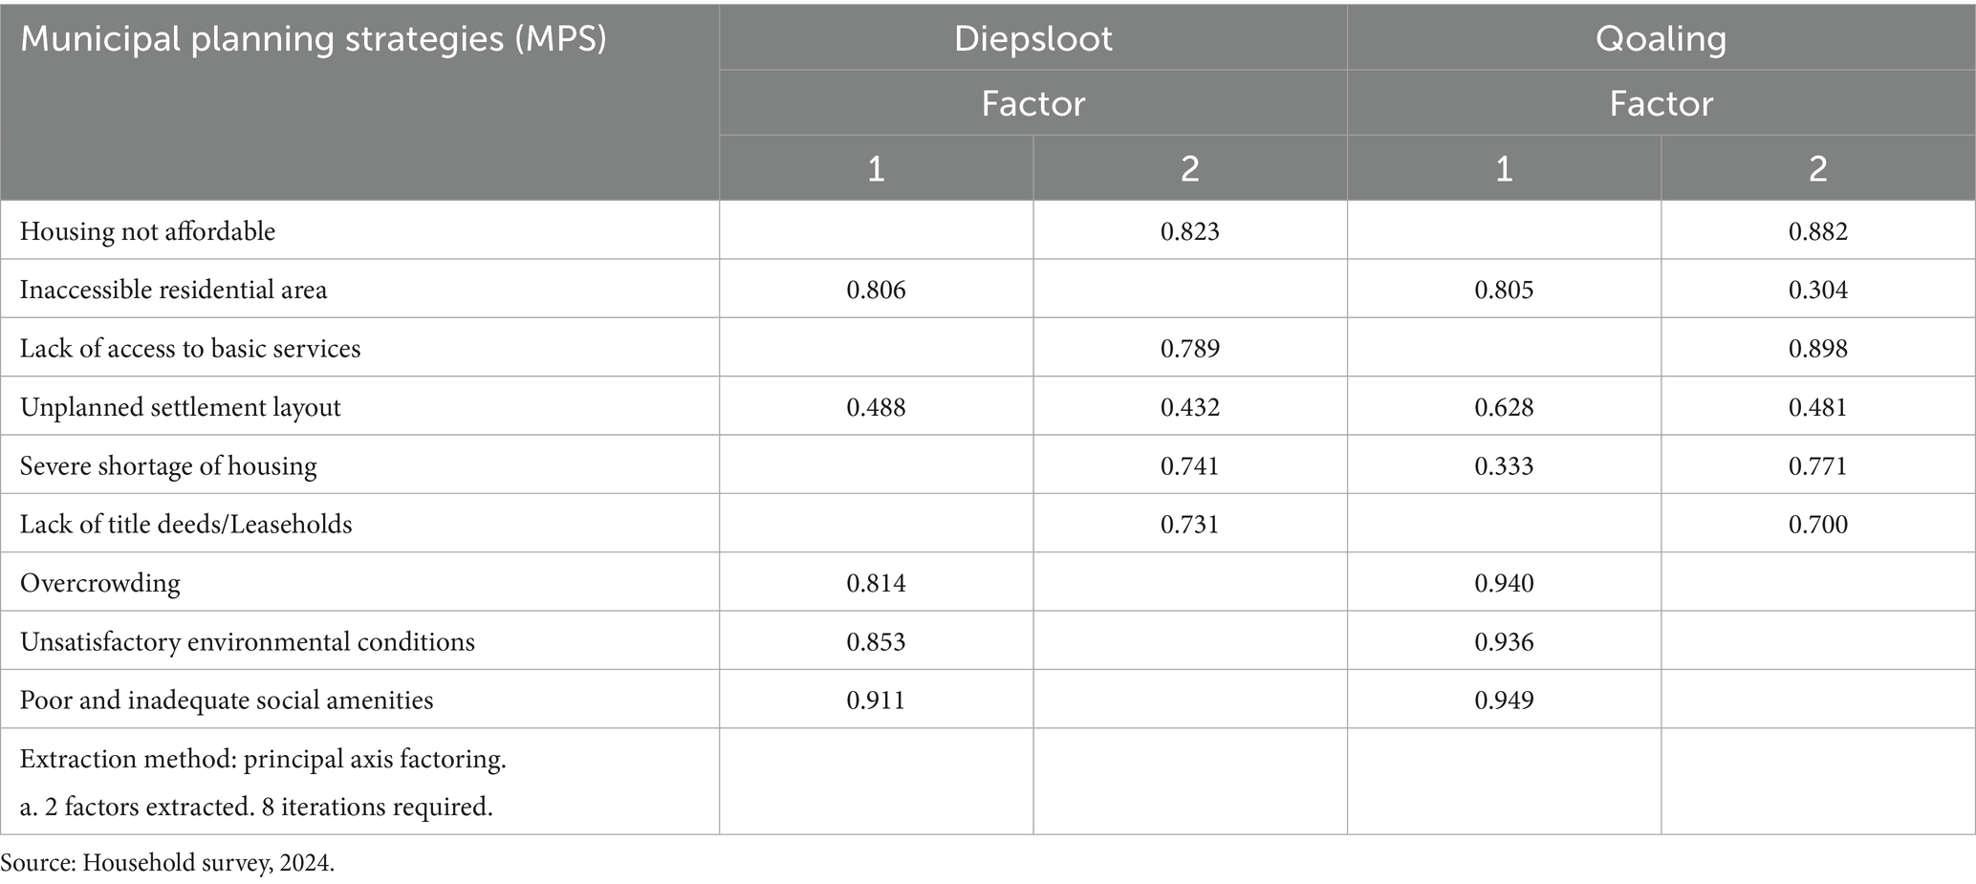
Task: Select the 0.911 loading value
Action: click(876, 700)
